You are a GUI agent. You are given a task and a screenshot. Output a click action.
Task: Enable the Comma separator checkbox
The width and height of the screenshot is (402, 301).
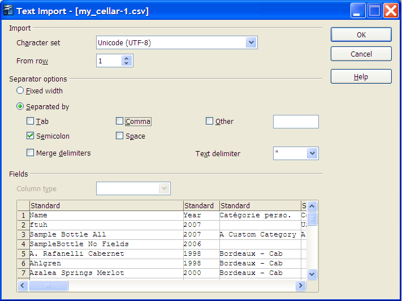(x=119, y=121)
